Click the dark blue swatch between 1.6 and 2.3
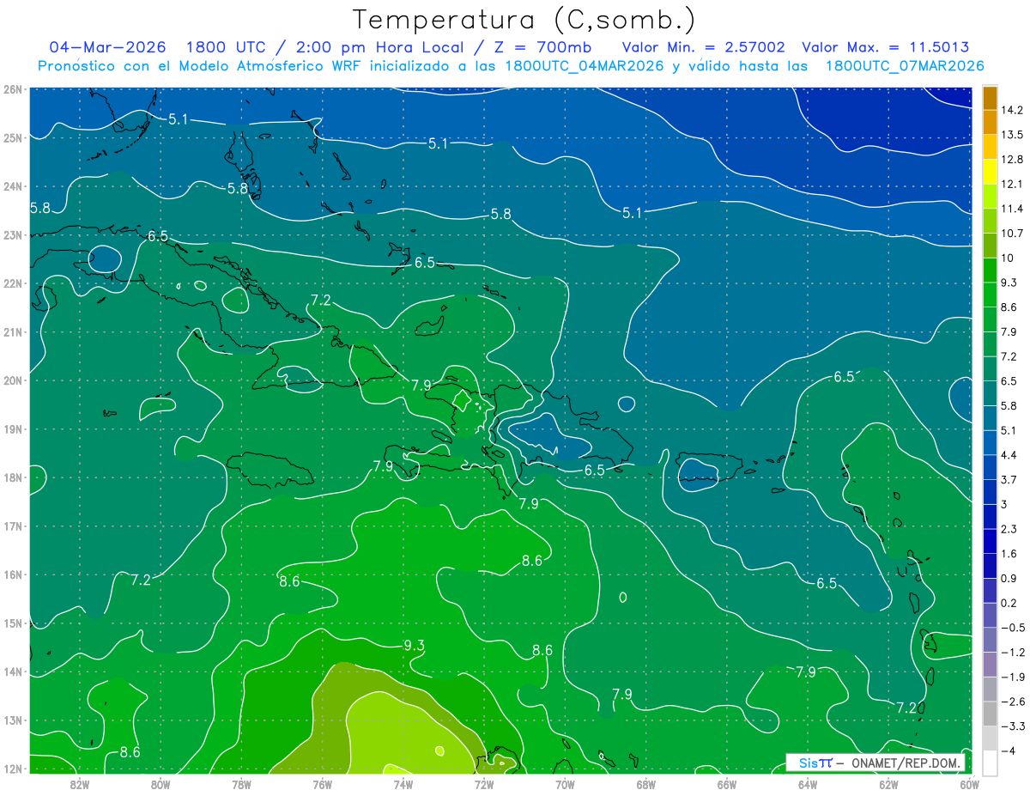1030x796 pixels. pyautogui.click(x=990, y=541)
